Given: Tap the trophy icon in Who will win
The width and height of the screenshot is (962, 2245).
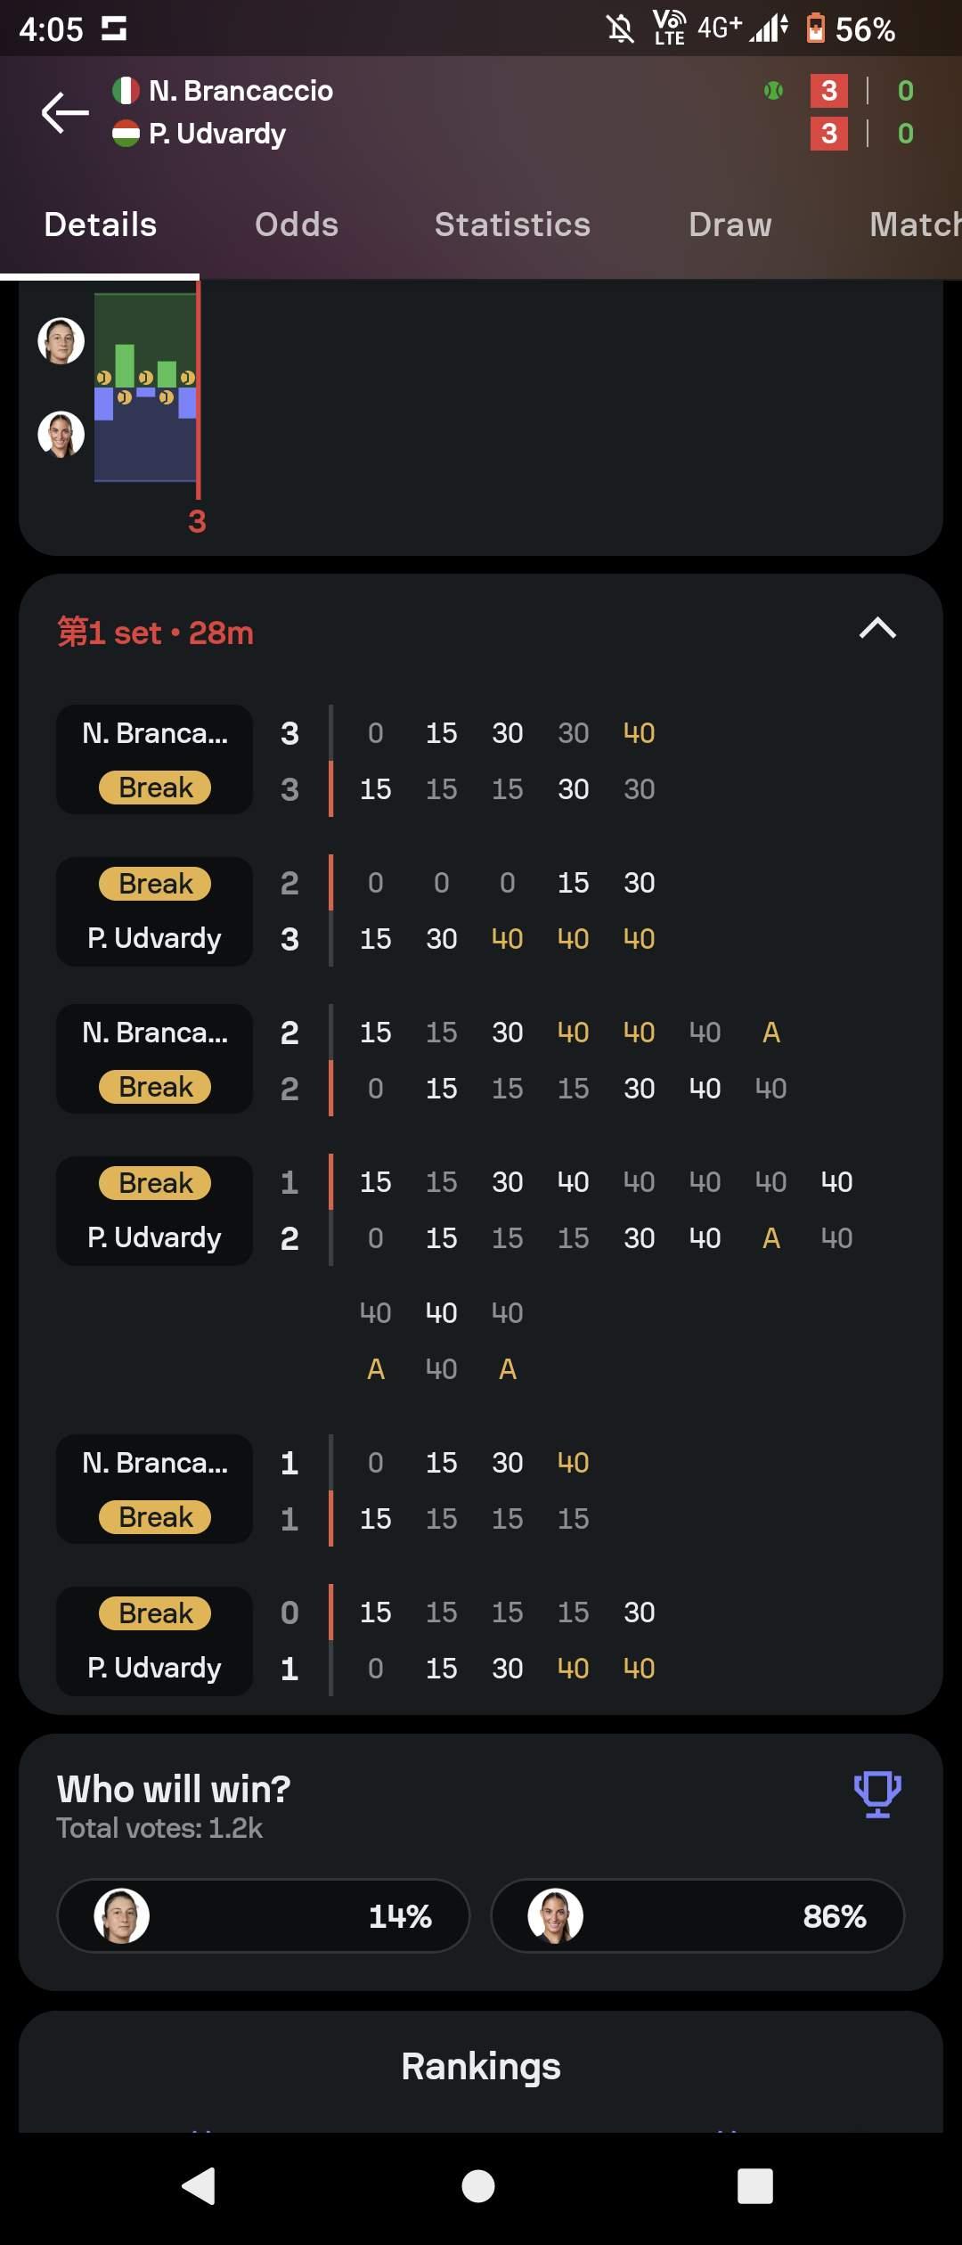Looking at the screenshot, I should point(877,1793).
